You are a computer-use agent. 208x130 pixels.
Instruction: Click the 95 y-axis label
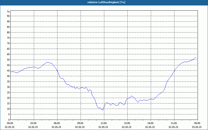[x=8, y=16]
